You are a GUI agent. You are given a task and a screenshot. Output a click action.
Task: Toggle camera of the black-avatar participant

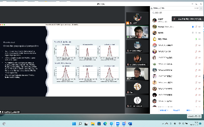[200, 95]
